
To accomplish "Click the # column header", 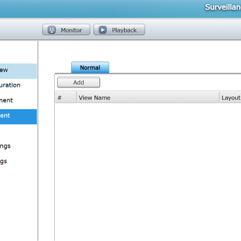I will 66,98.
